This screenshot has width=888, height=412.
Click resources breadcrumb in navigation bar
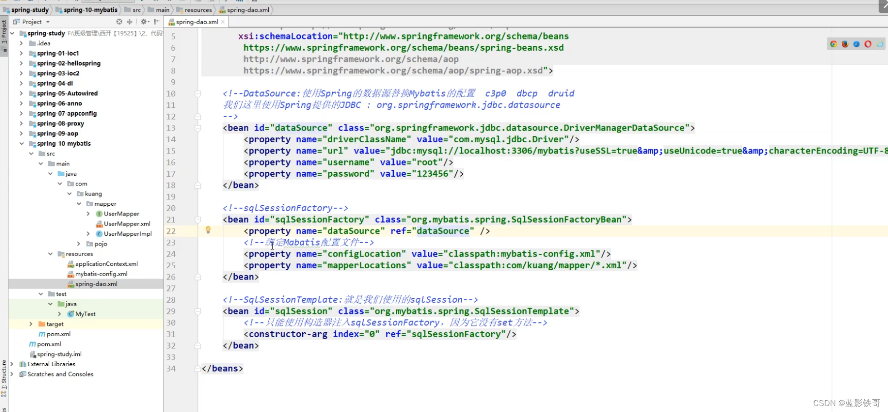click(x=194, y=10)
